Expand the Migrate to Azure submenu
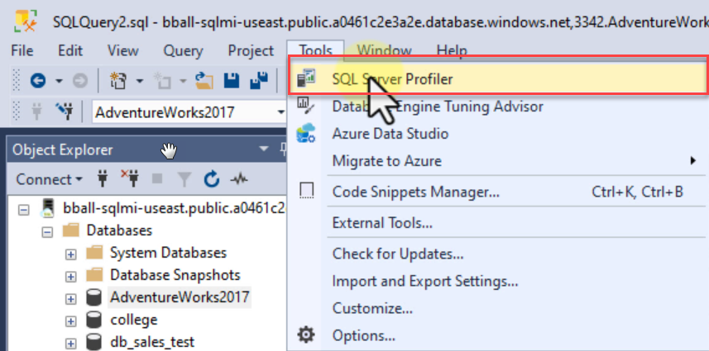Screen dimensions: 709x351 (x=498, y=161)
